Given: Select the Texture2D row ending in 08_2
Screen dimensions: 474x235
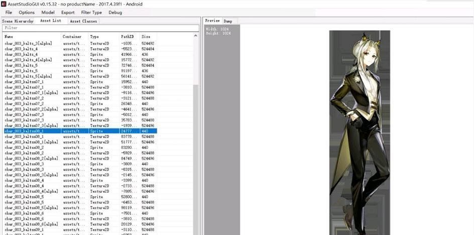Looking at the screenshot, I should pyautogui.click(x=80, y=153).
